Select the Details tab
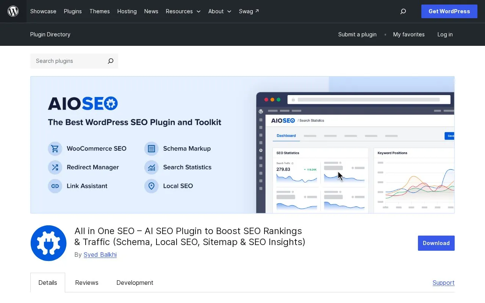The height and width of the screenshot is (303, 485). click(48, 283)
